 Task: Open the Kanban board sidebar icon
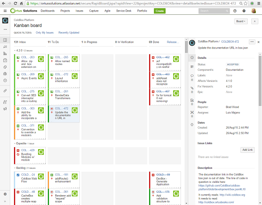pos(5,40)
